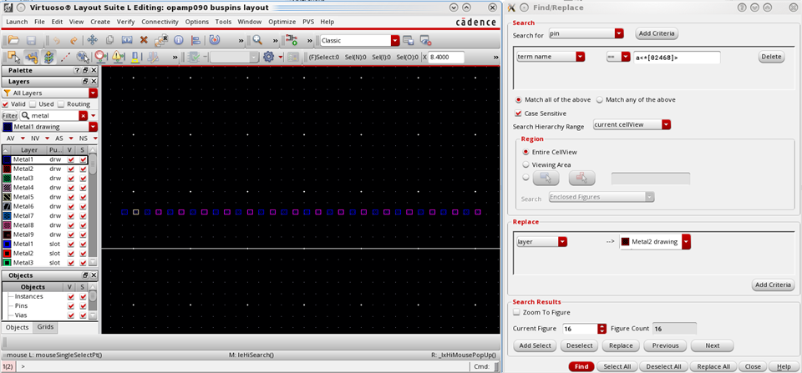Screen dimensions: 802x373
Task: Click the gear options icon
Action: point(269,57)
